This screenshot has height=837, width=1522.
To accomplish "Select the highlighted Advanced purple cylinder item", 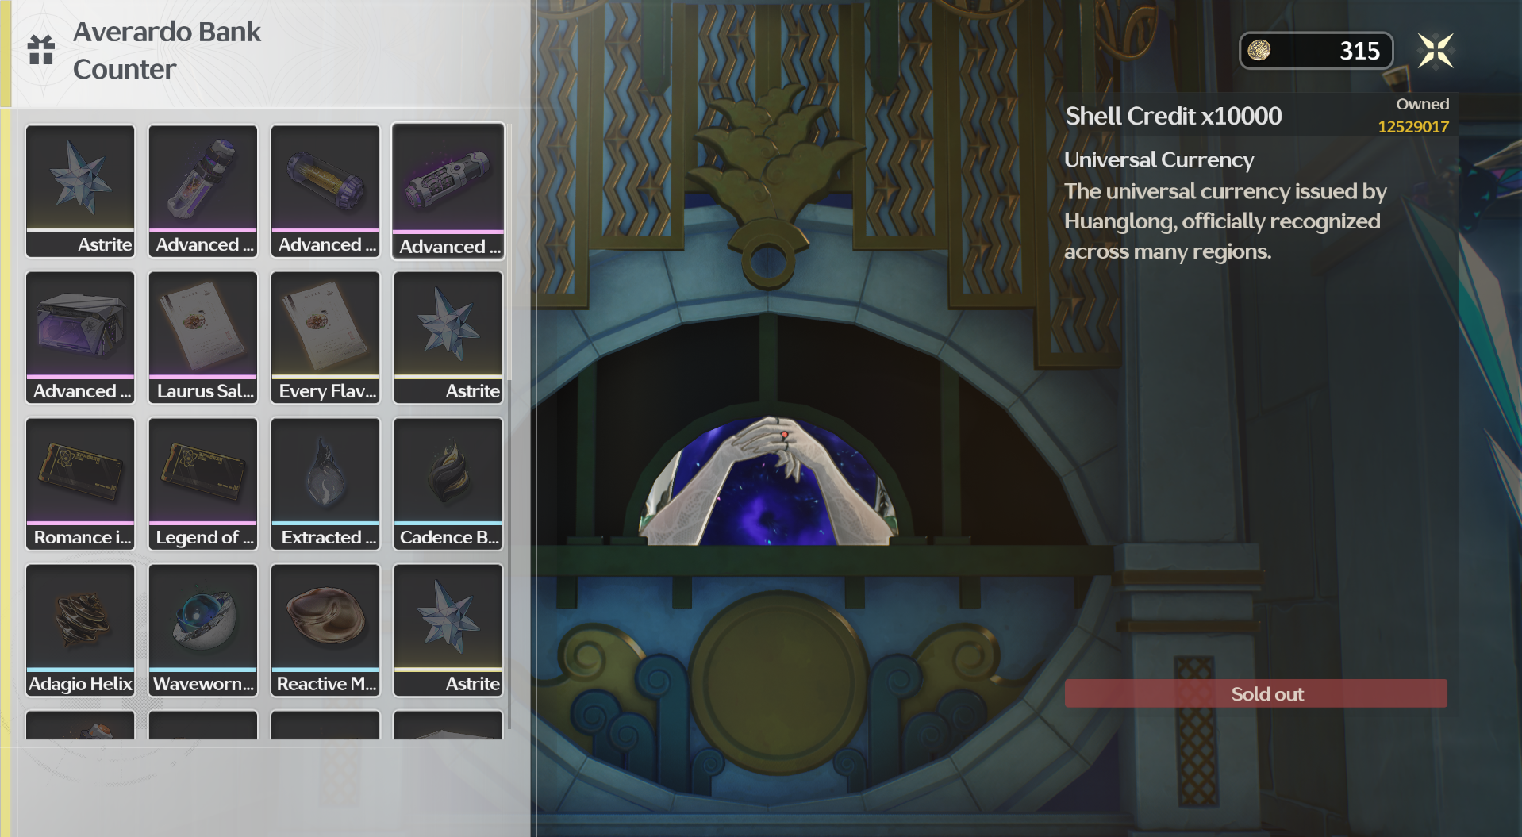I will [448, 190].
